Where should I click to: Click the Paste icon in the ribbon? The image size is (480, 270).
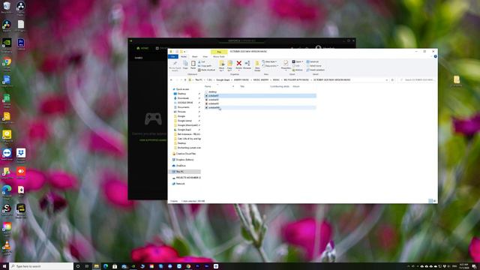(193, 65)
